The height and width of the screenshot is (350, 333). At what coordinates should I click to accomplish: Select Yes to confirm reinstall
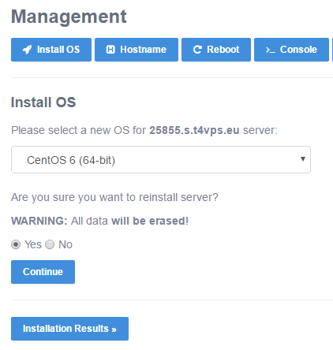pos(16,244)
